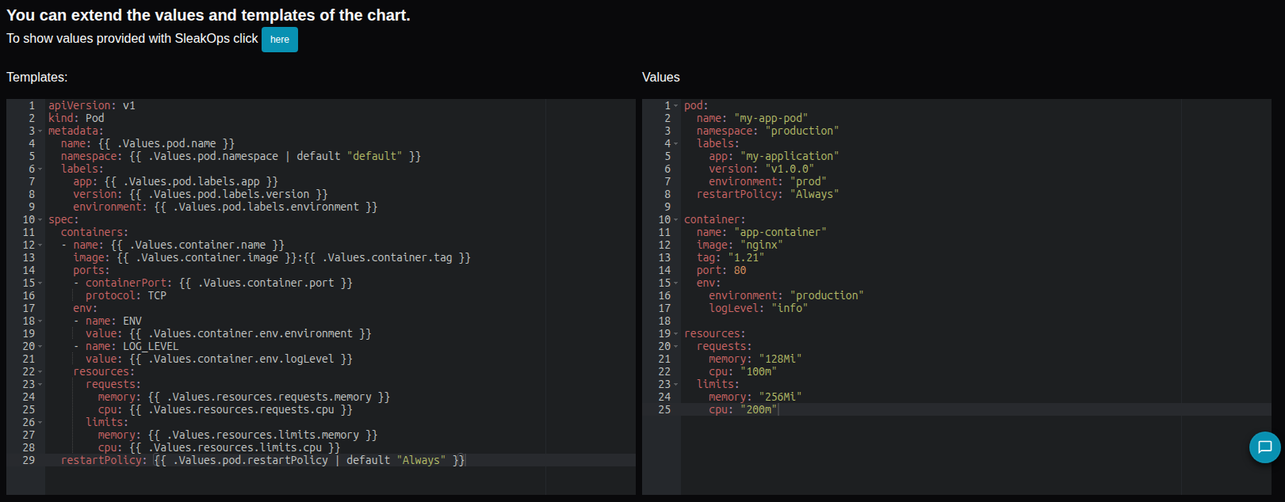Collapse the requests fold on Values line 20
The height and width of the screenshot is (502, 1285).
tap(676, 346)
